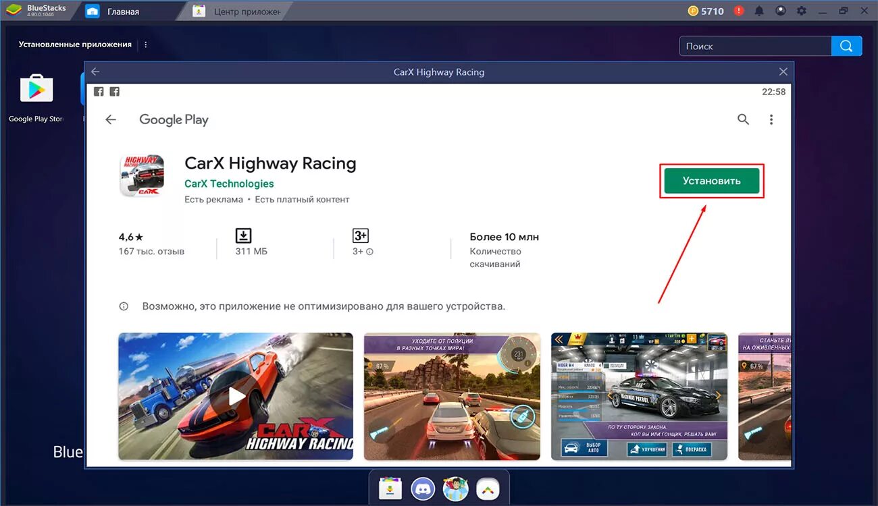
Task: Click the blue search magnifier button
Action: click(847, 46)
